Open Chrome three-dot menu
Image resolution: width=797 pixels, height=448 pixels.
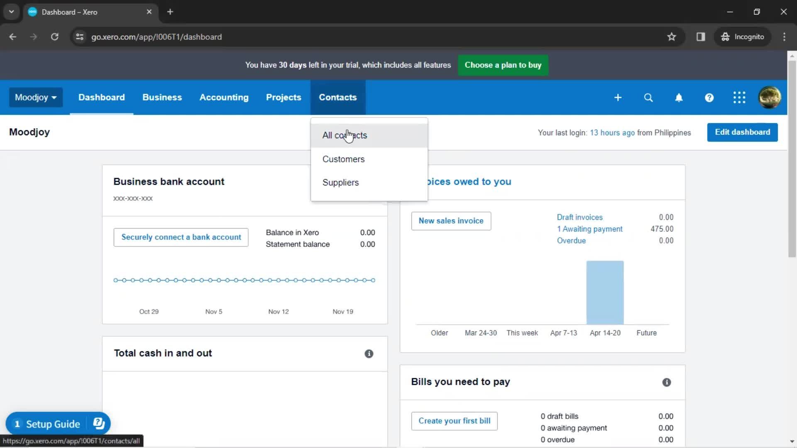[x=784, y=37]
